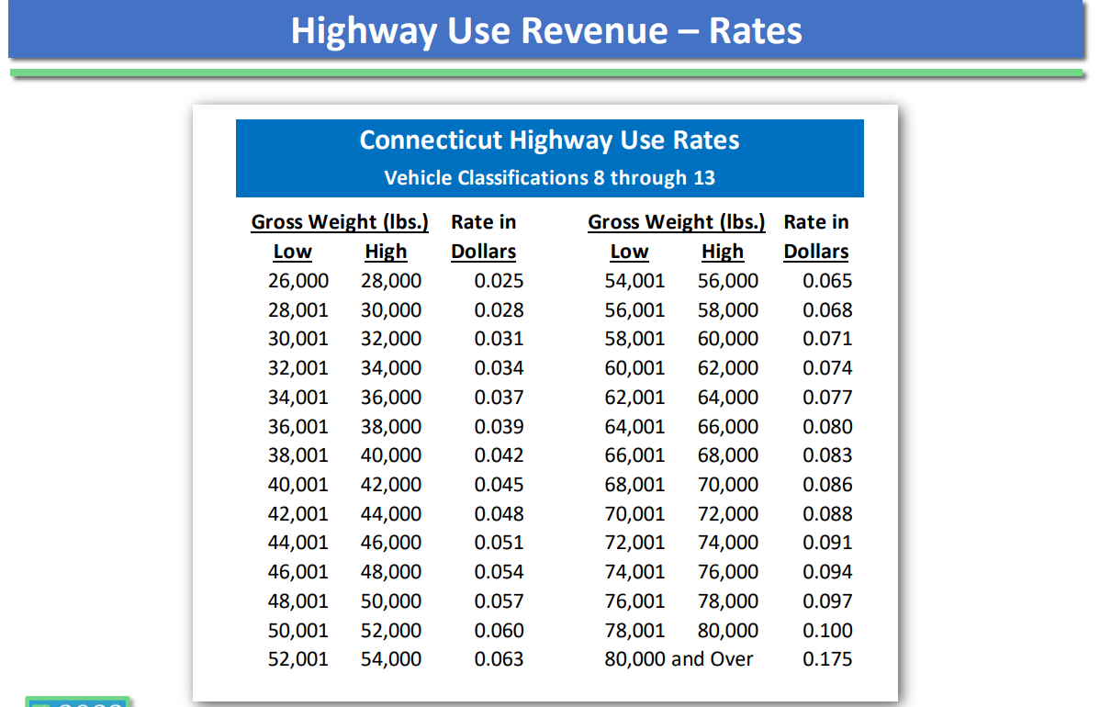
Task: Click the rate value 0.175
Action: 828,660
